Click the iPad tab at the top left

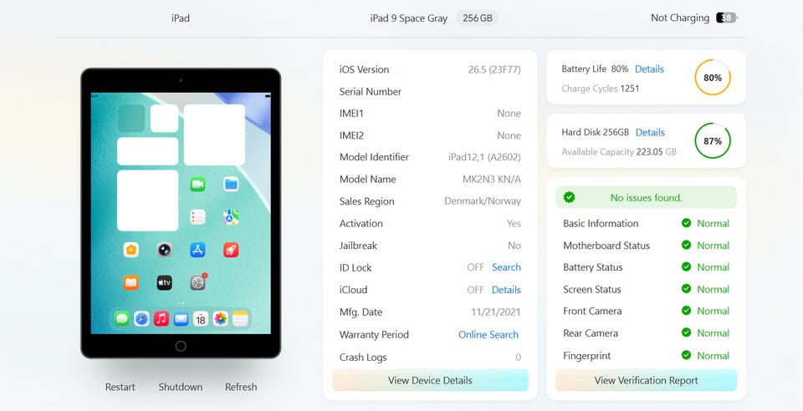[x=181, y=18]
